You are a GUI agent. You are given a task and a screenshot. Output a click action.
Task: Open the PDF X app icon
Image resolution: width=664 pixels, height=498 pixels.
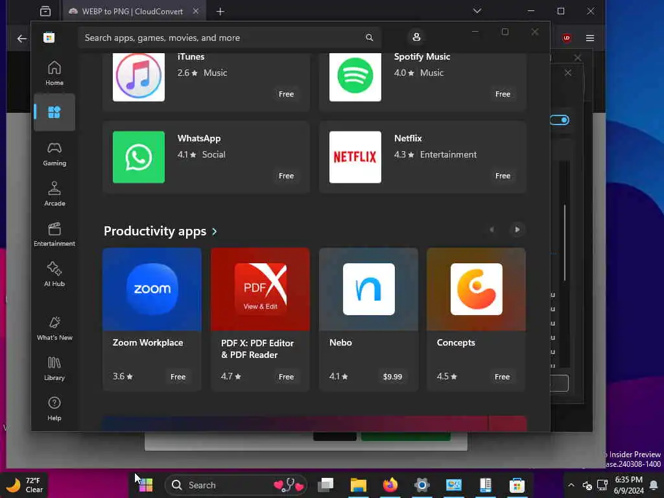(261, 289)
